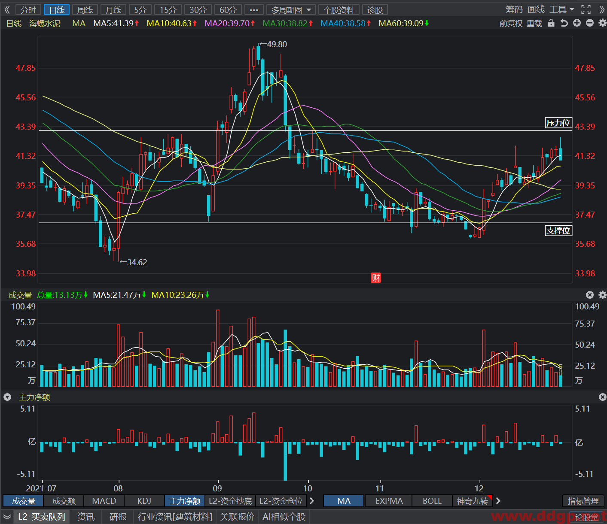Click the 压力位 resistance label
Image resolution: width=607 pixels, height=524 pixels.
tap(558, 123)
